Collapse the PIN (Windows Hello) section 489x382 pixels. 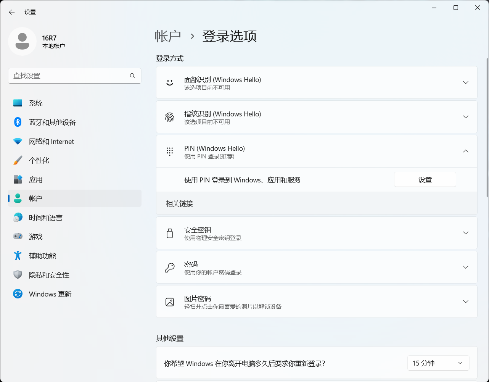coord(465,151)
